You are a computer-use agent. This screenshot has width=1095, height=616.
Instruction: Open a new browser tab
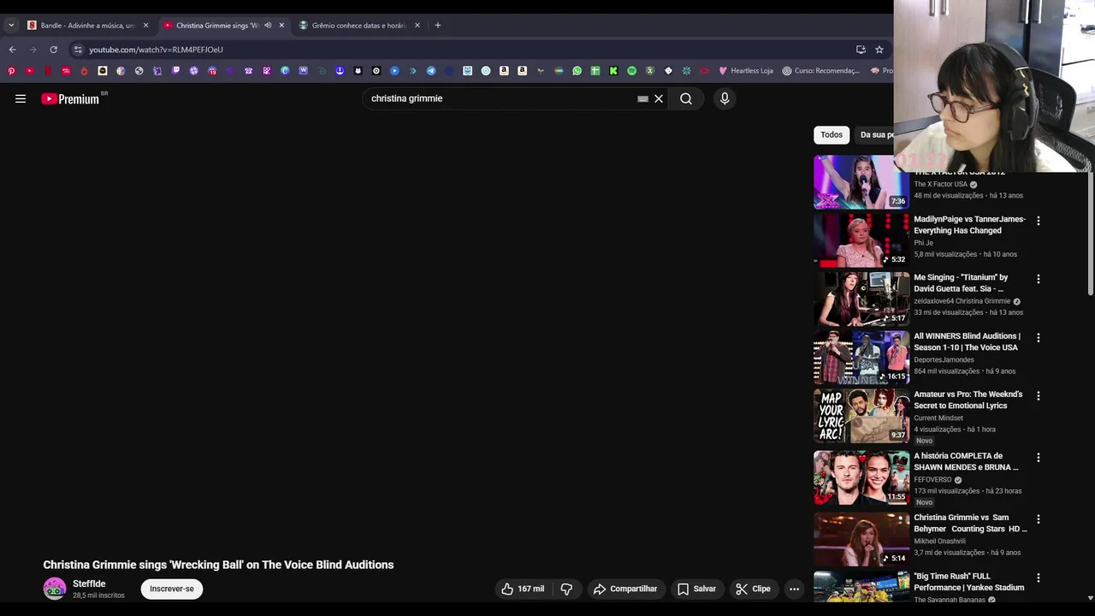[437, 26]
